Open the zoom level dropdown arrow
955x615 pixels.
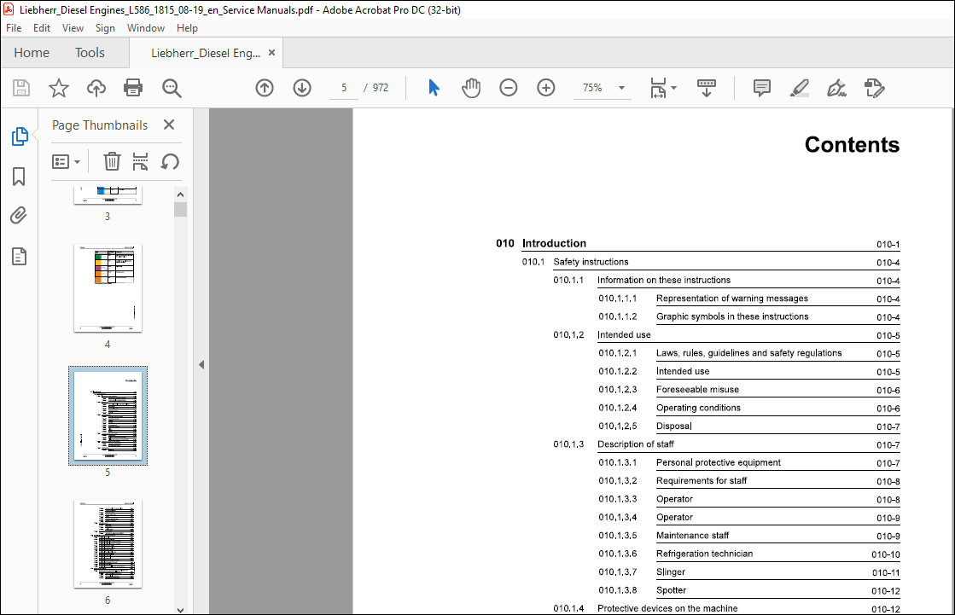coord(621,89)
